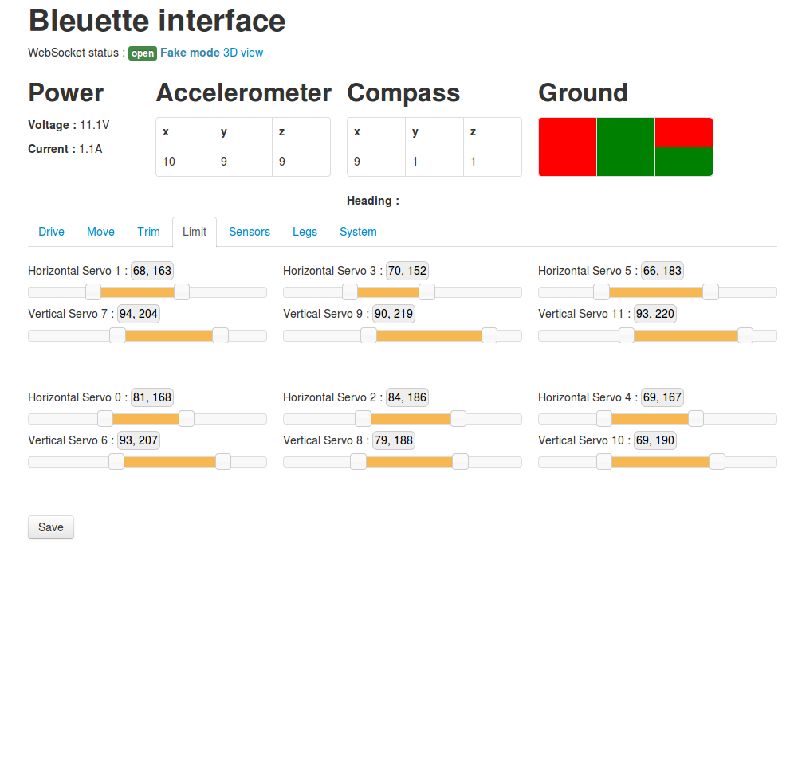Open the Drive tab
Screen dimensions: 794x779
point(51,232)
